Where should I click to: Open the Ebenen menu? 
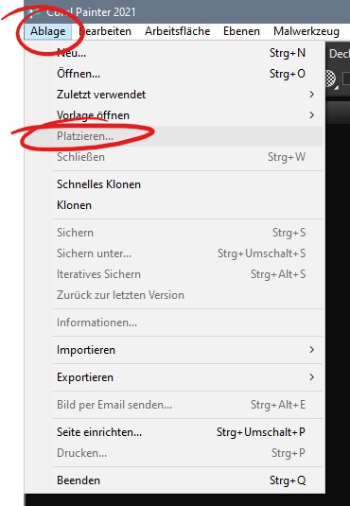point(241,31)
